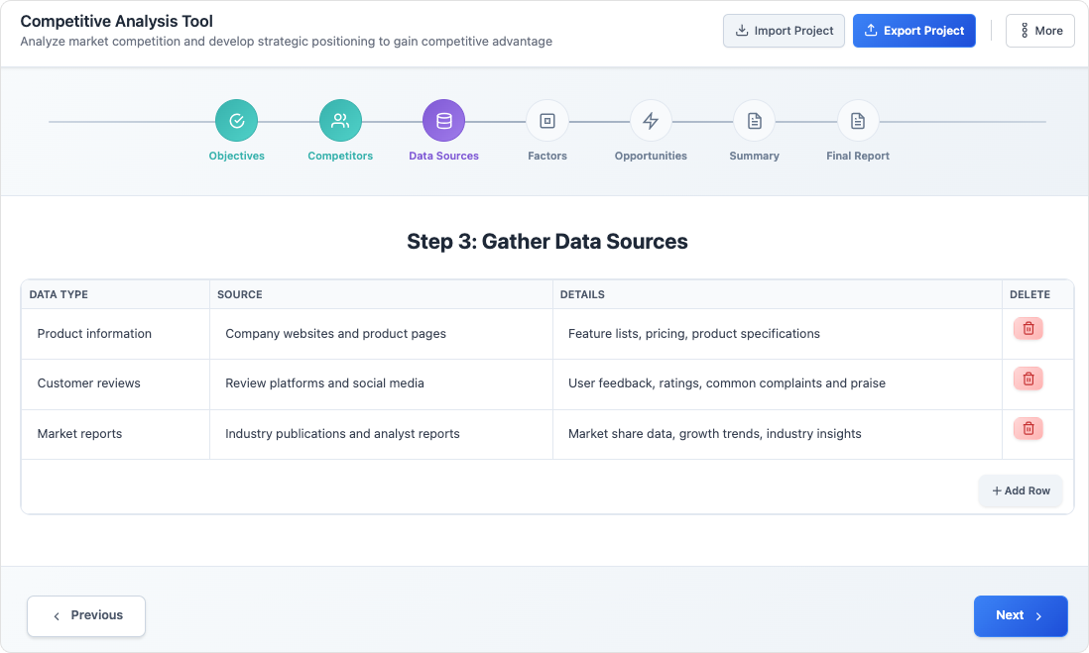Click the Competitors people step icon
The width and height of the screenshot is (1089, 653).
[x=340, y=121]
